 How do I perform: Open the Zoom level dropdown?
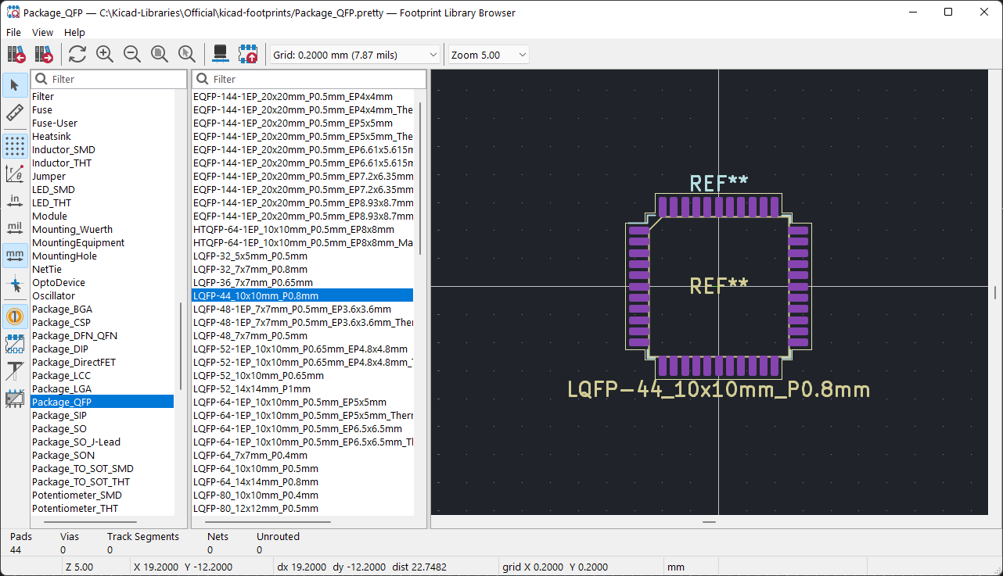pyautogui.click(x=488, y=55)
